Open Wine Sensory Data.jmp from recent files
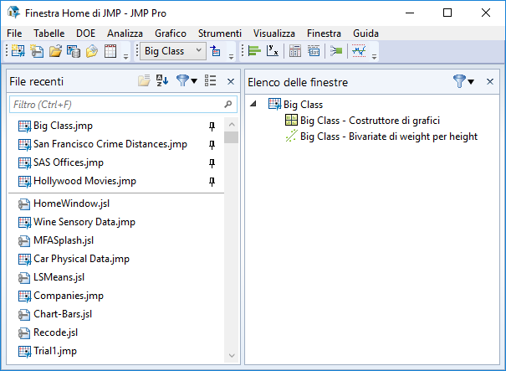This screenshot has width=506, height=371. [x=84, y=222]
